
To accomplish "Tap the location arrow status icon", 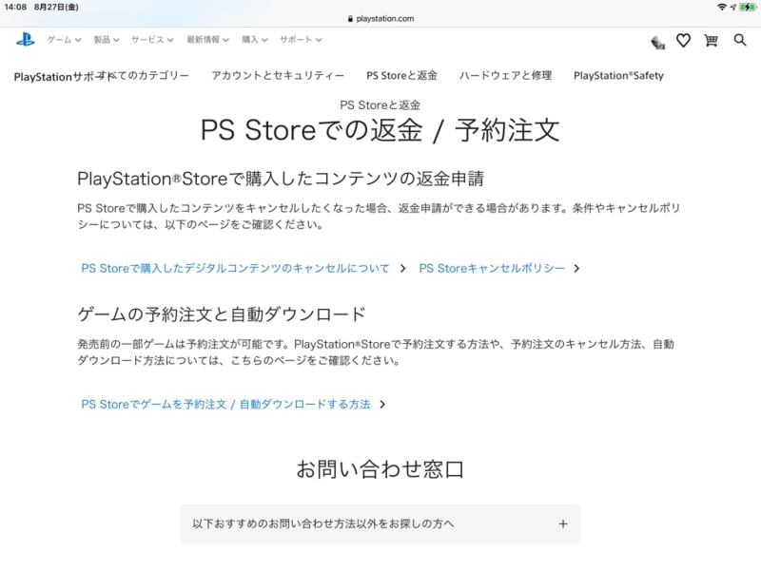I will tap(732, 7).
